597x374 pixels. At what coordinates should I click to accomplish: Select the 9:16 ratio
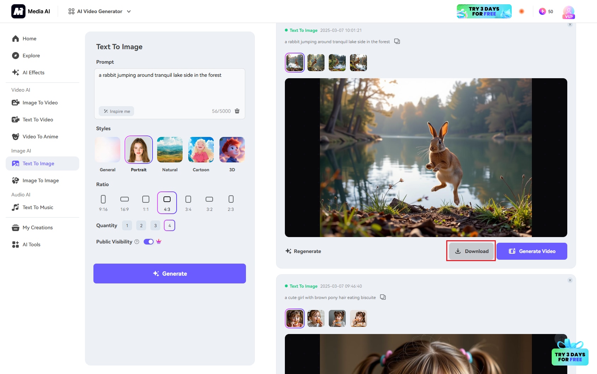tap(103, 203)
